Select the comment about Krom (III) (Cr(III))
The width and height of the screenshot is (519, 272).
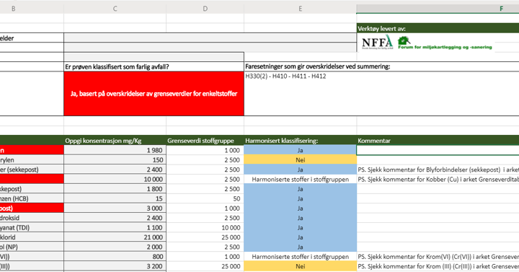pyautogui.click(x=438, y=266)
